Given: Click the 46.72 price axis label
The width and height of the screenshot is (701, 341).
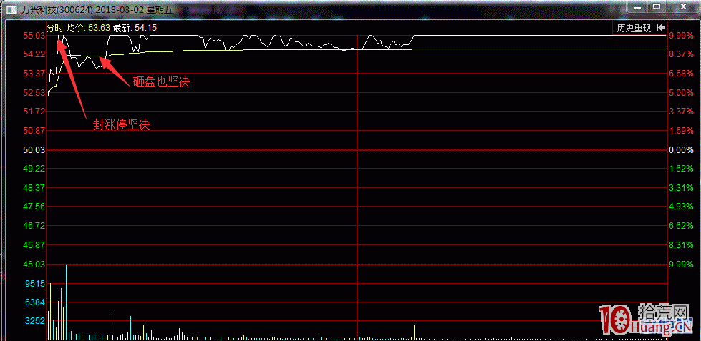Looking at the screenshot, I should point(34,226).
